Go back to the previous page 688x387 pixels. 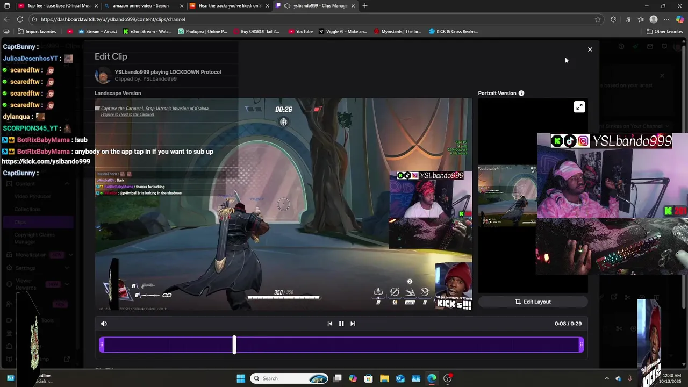[7, 19]
